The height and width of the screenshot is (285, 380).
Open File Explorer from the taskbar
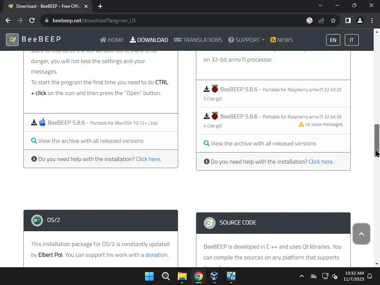pos(182,276)
